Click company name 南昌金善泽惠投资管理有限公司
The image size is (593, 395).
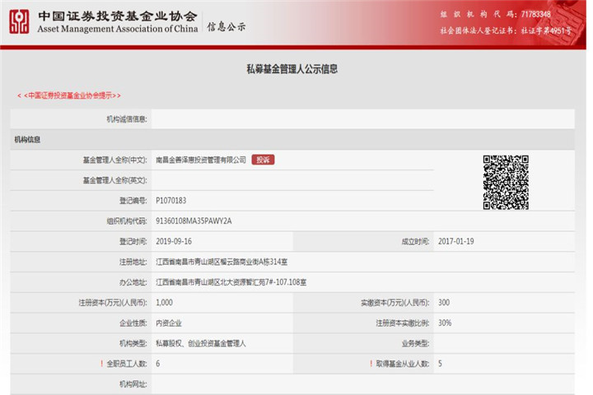pyautogui.click(x=201, y=160)
